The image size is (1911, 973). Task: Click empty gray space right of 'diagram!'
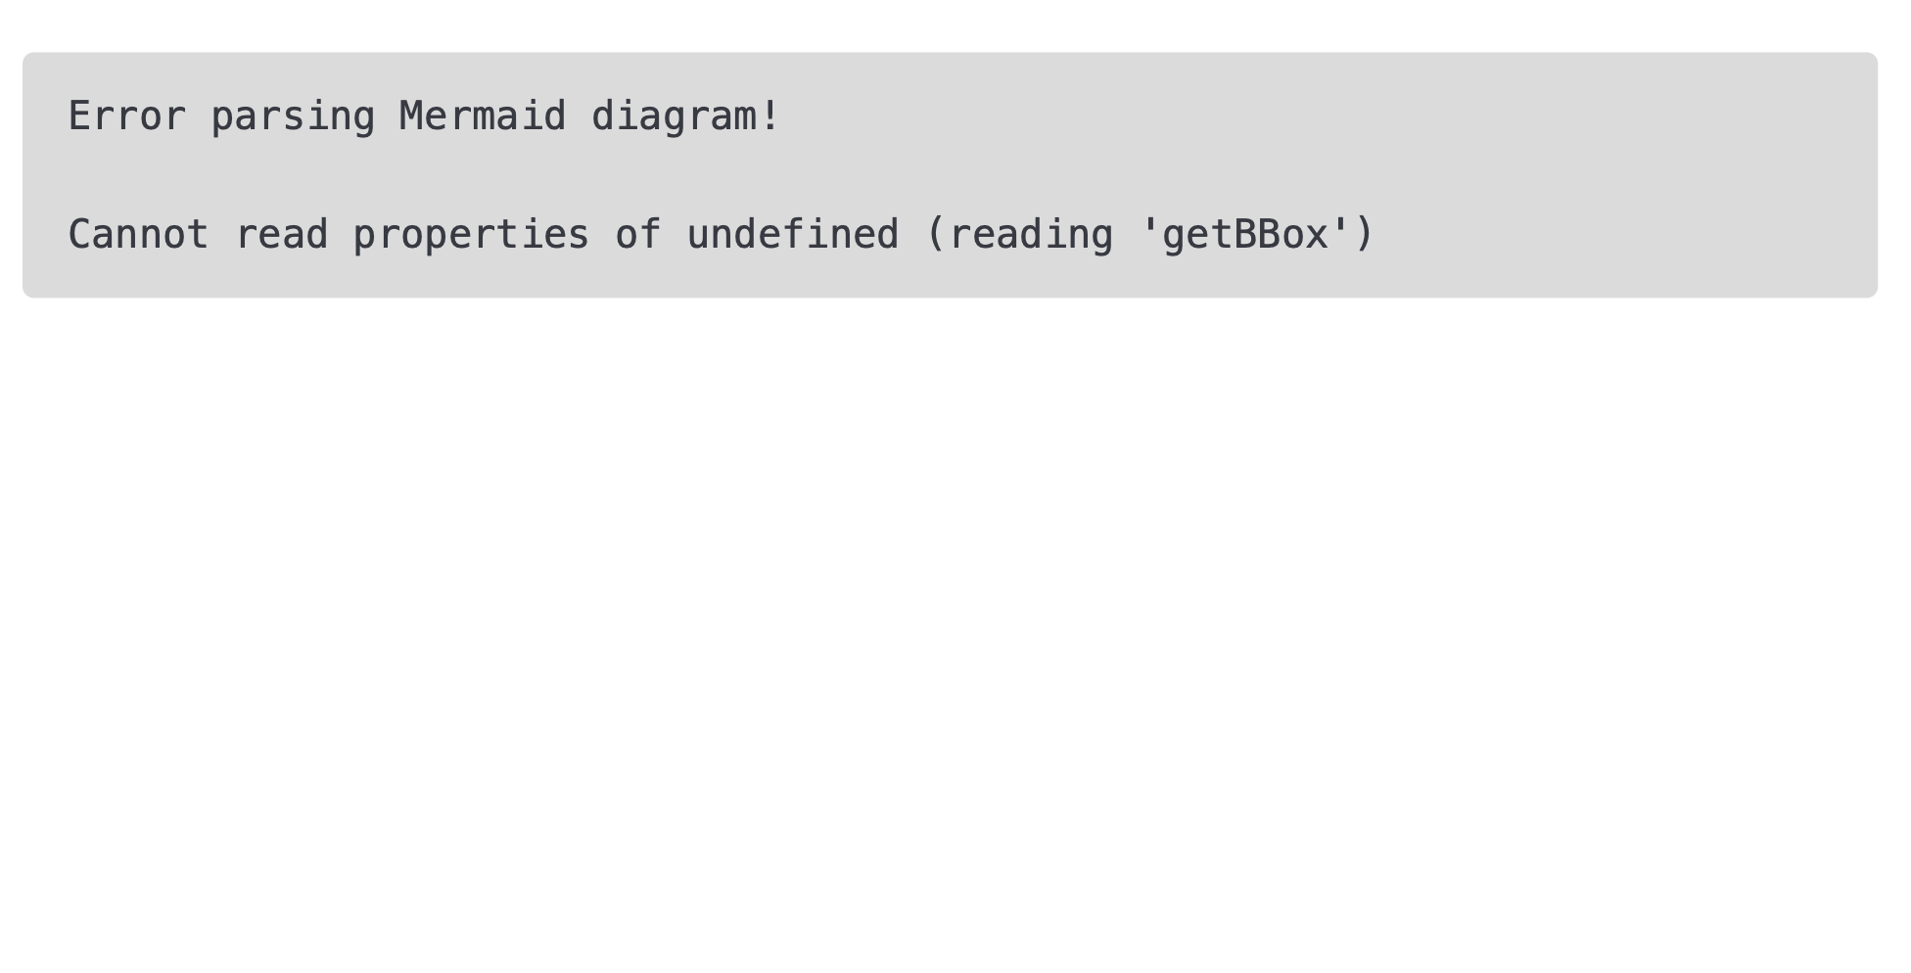pos(1273,116)
